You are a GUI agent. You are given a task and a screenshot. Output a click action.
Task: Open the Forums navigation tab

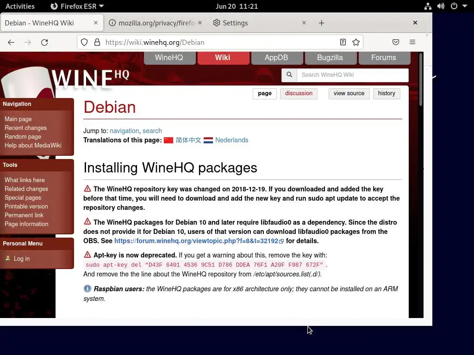pyautogui.click(x=384, y=58)
